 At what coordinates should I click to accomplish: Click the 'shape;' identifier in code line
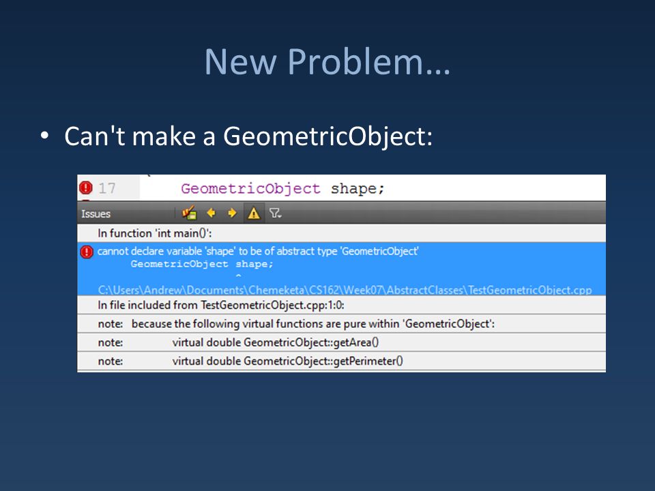[358, 189]
